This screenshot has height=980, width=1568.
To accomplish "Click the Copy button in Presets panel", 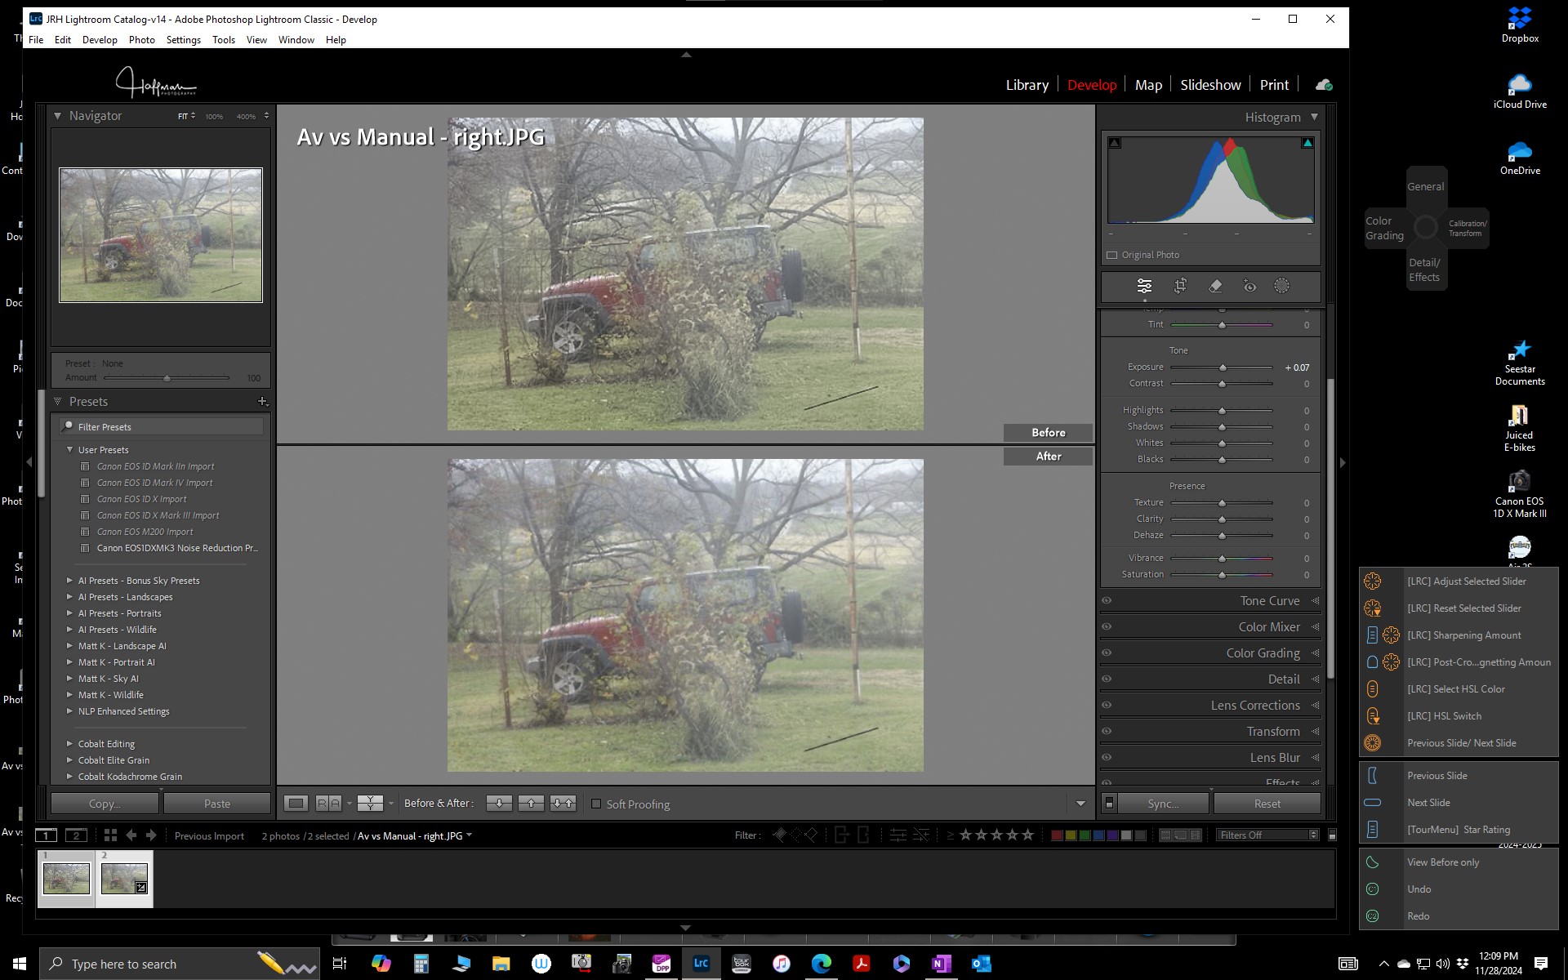I will coord(104,803).
